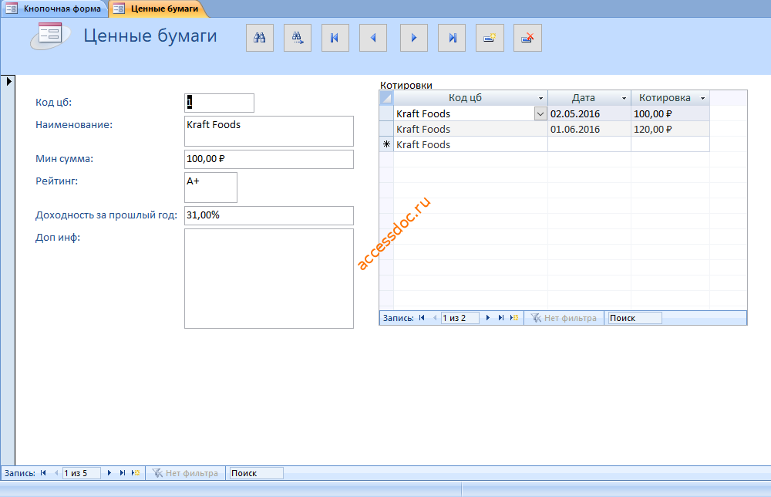Select the row selector of first subform row

(x=386, y=114)
